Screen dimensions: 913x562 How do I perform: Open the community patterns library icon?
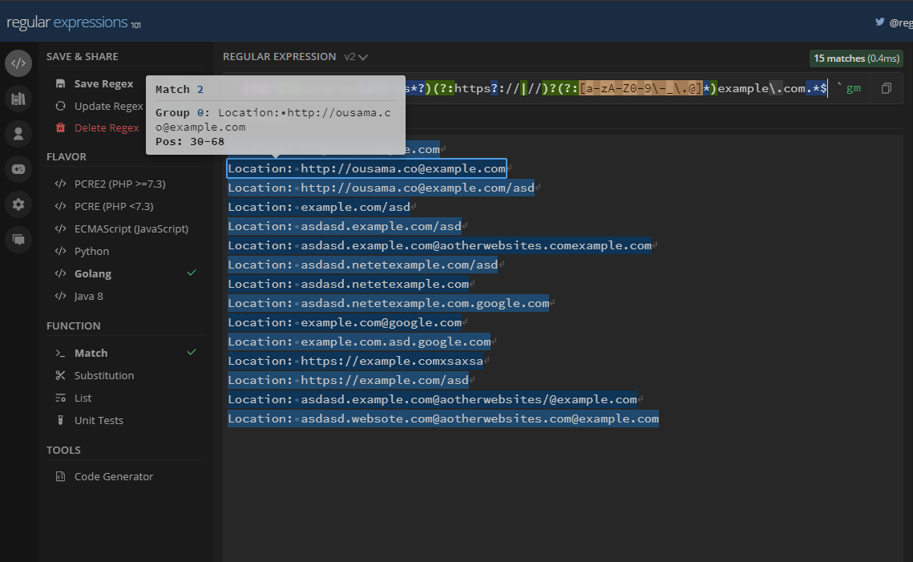coord(18,97)
